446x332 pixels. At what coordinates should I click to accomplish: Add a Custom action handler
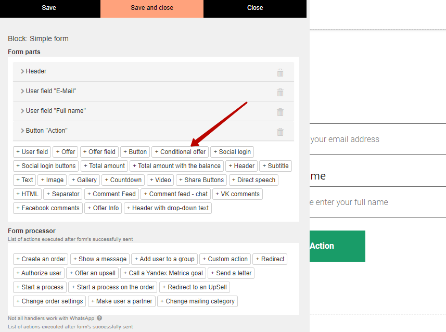225,259
